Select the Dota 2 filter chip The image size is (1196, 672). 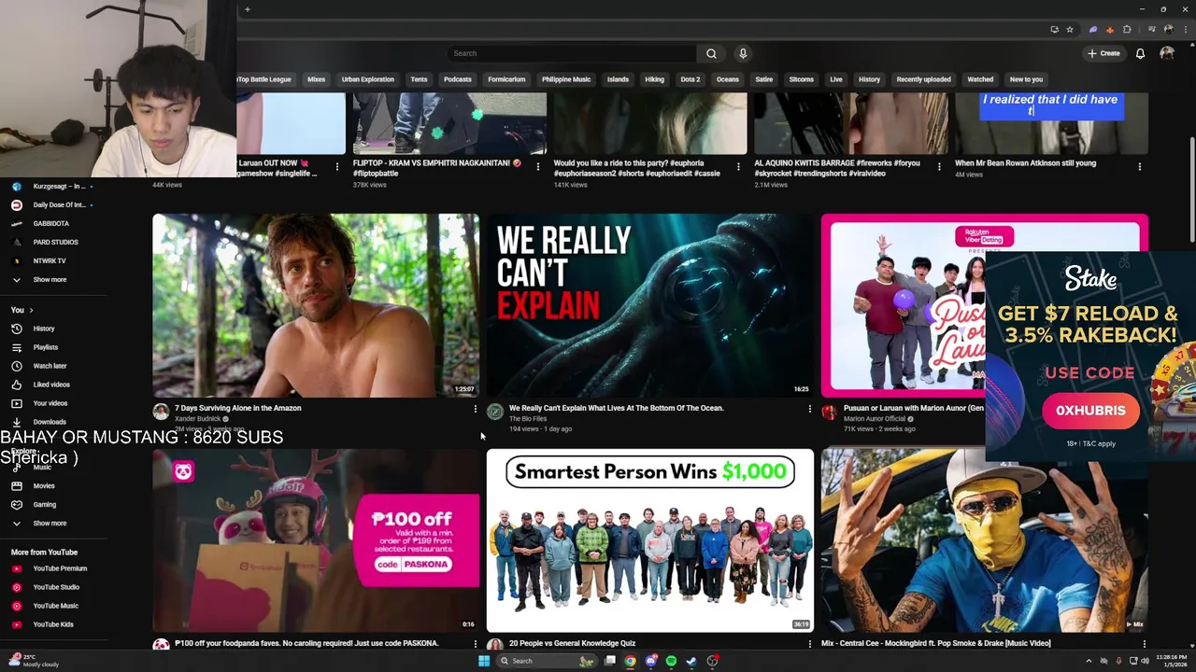tap(691, 79)
